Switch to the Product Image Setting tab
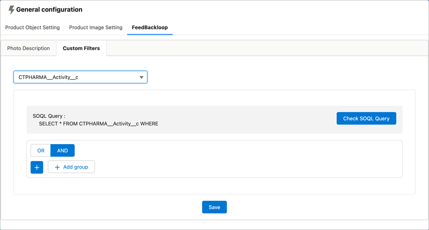Screen dimensions: 429x230 point(95,28)
